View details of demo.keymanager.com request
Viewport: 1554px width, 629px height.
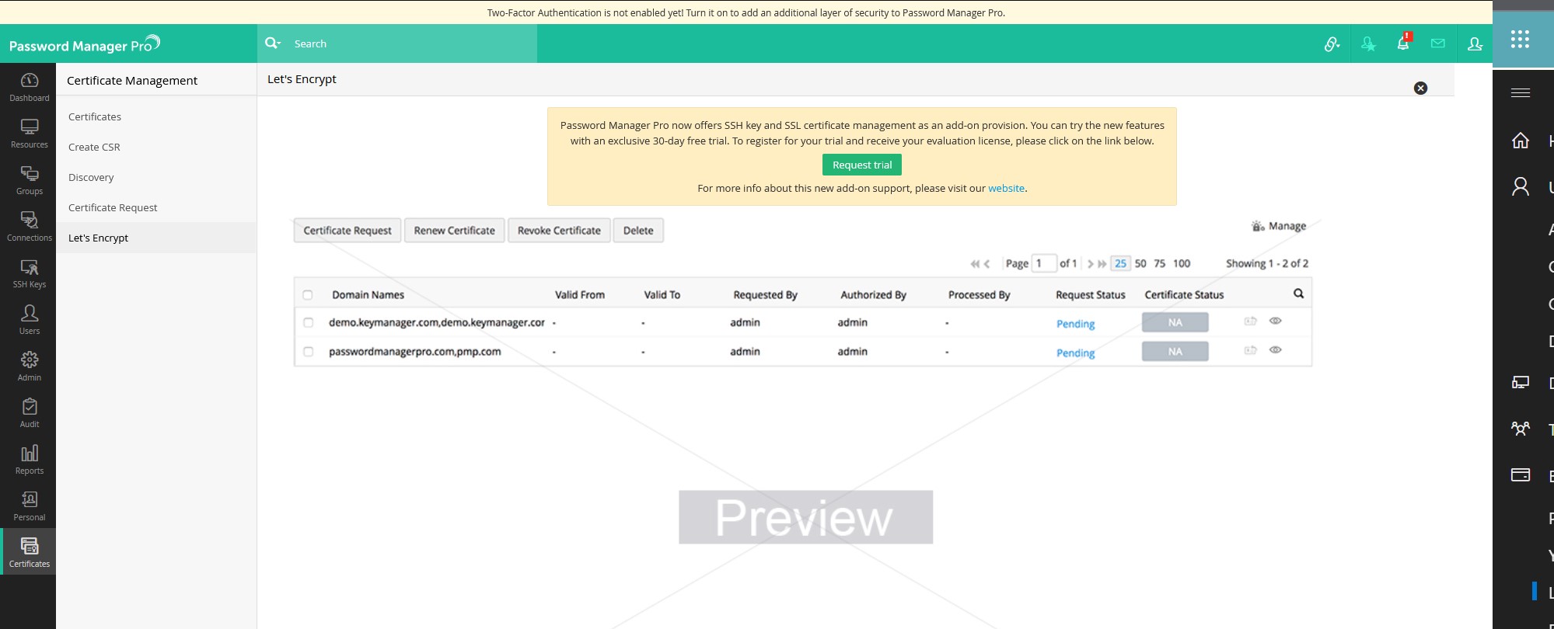point(1275,321)
